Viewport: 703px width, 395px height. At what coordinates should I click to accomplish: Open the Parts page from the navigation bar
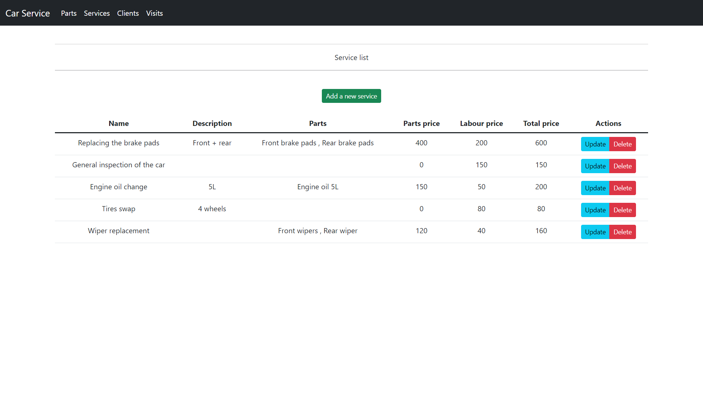68,13
